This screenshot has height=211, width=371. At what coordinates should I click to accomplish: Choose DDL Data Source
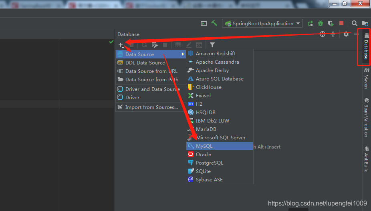point(151,63)
